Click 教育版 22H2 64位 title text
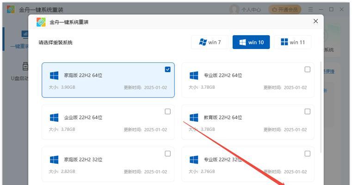Screen dimensions: 352x185 223,117
